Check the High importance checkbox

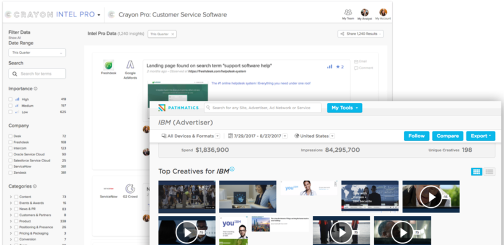[11, 99]
